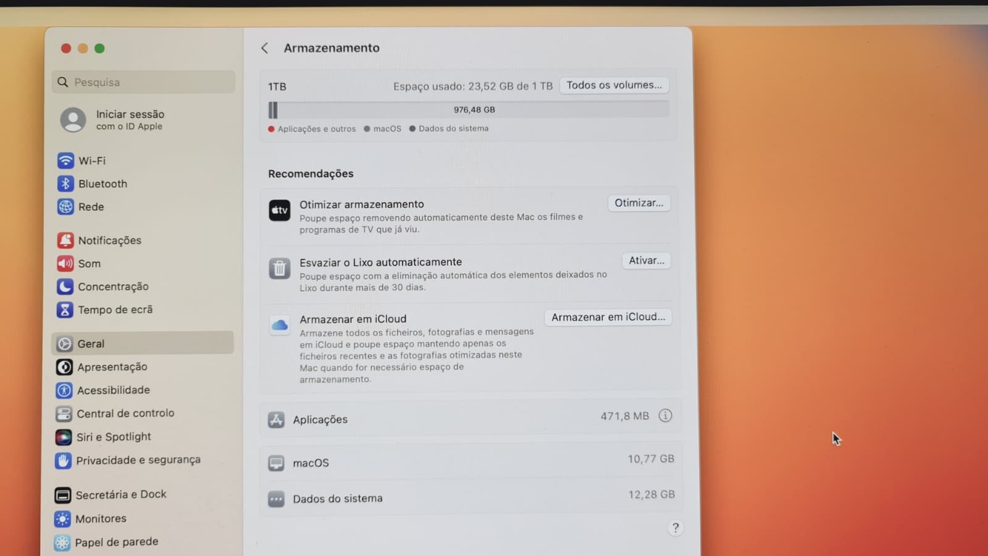
Task: Click the 976,48 GB free space label
Action: [474, 110]
